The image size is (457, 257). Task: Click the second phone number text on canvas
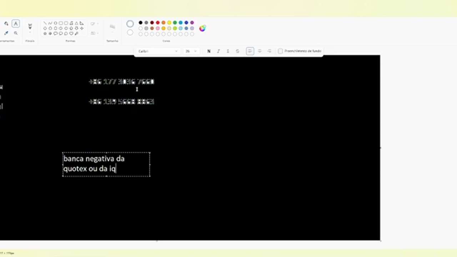click(x=121, y=102)
